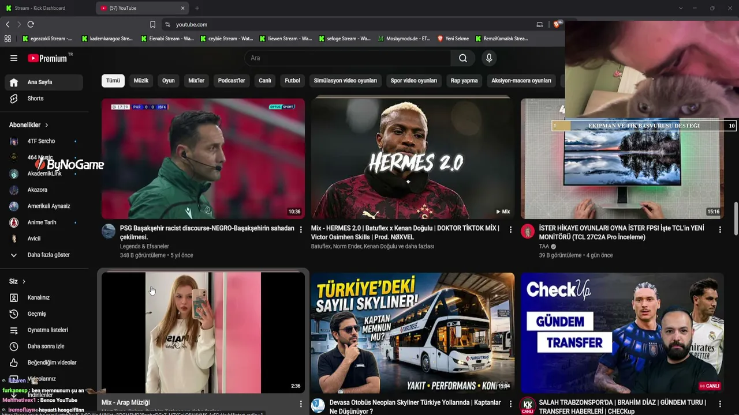The image size is (739, 415).
Task: Open the browser apps grid icon
Action: point(8,39)
